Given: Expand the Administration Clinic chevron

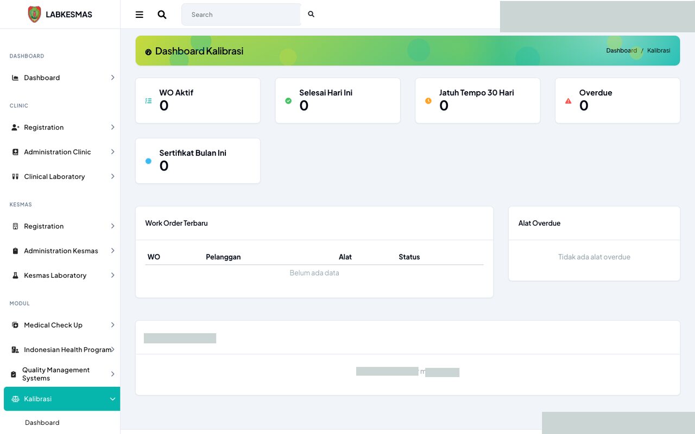Looking at the screenshot, I should [x=112, y=152].
